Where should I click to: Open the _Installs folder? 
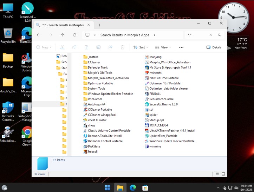[91, 57]
